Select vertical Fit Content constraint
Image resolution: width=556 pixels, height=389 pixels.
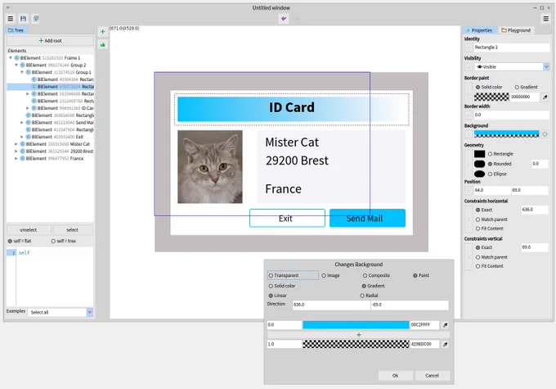tap(489, 266)
